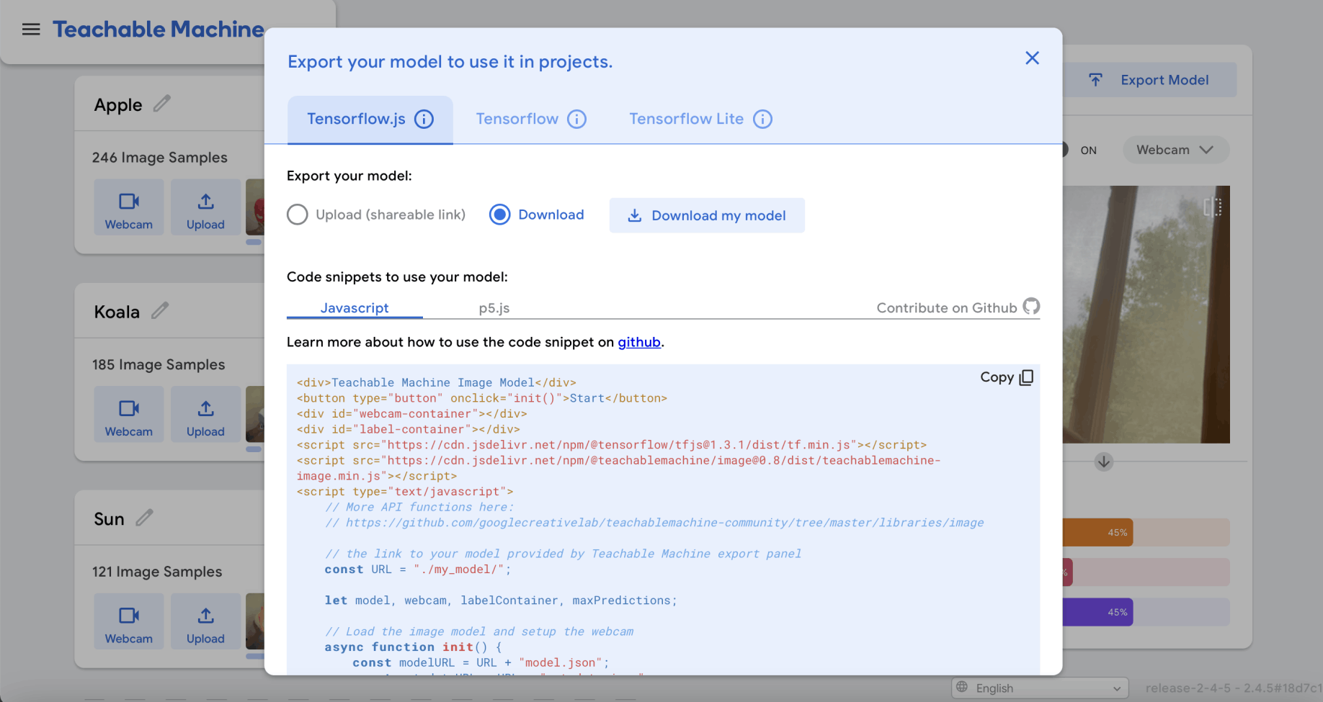Select the Javascript snippet tab

tap(355, 307)
